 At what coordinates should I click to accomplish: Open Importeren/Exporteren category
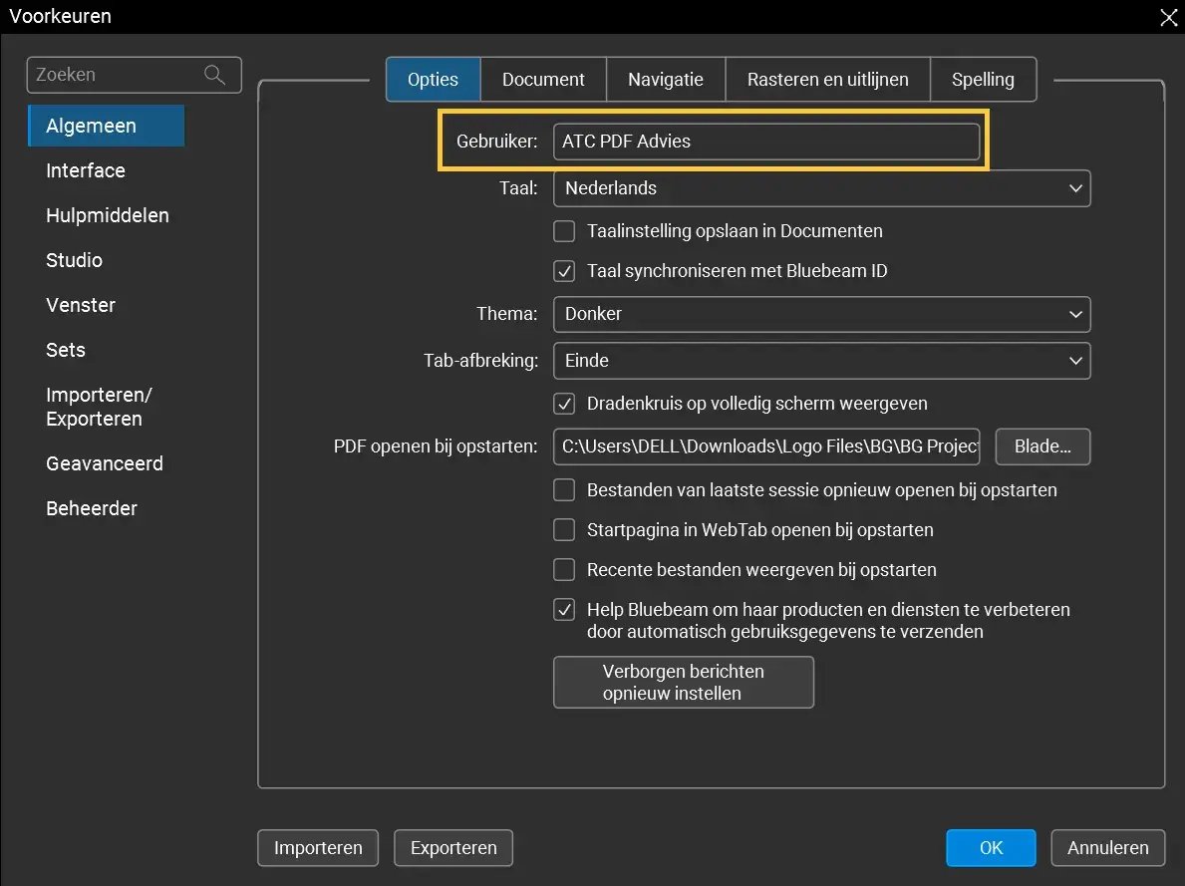[99, 407]
